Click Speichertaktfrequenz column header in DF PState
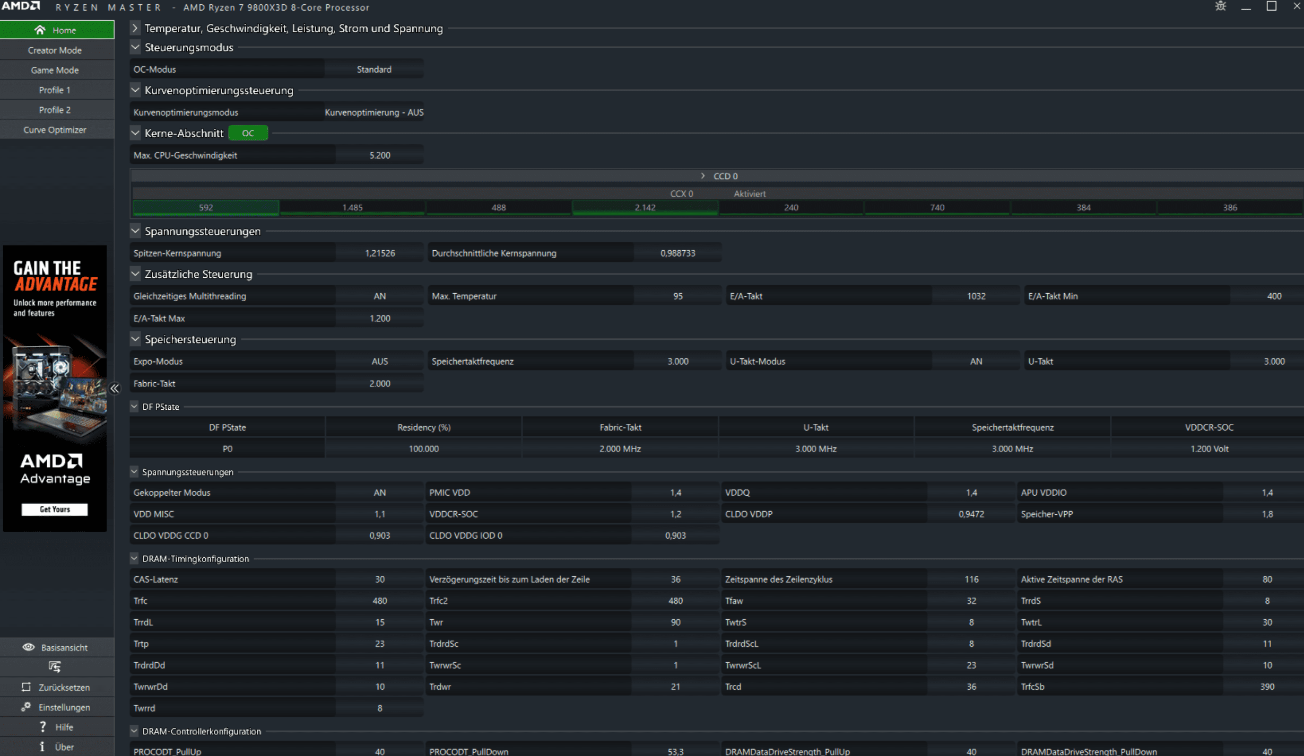Viewport: 1304px width, 756px height. (1012, 427)
